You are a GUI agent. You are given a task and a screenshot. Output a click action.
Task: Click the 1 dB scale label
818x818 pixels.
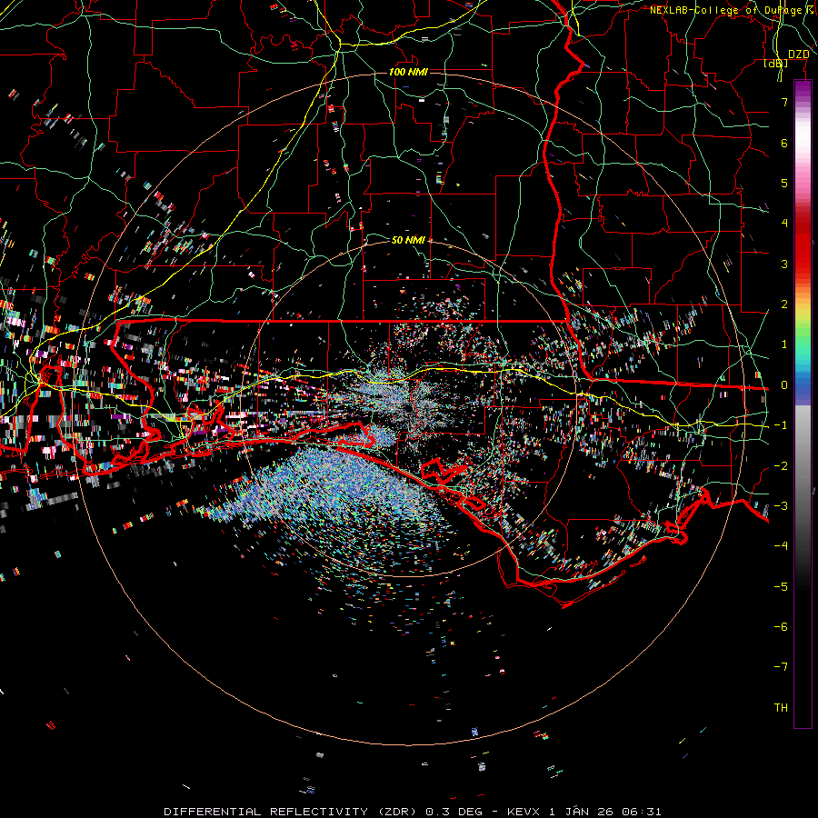(784, 344)
